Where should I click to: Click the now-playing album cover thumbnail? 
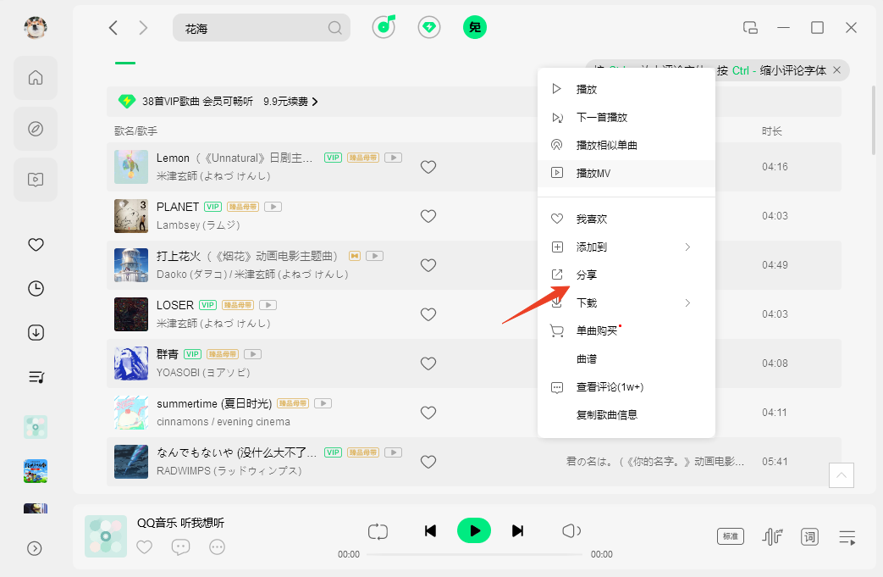coord(106,536)
